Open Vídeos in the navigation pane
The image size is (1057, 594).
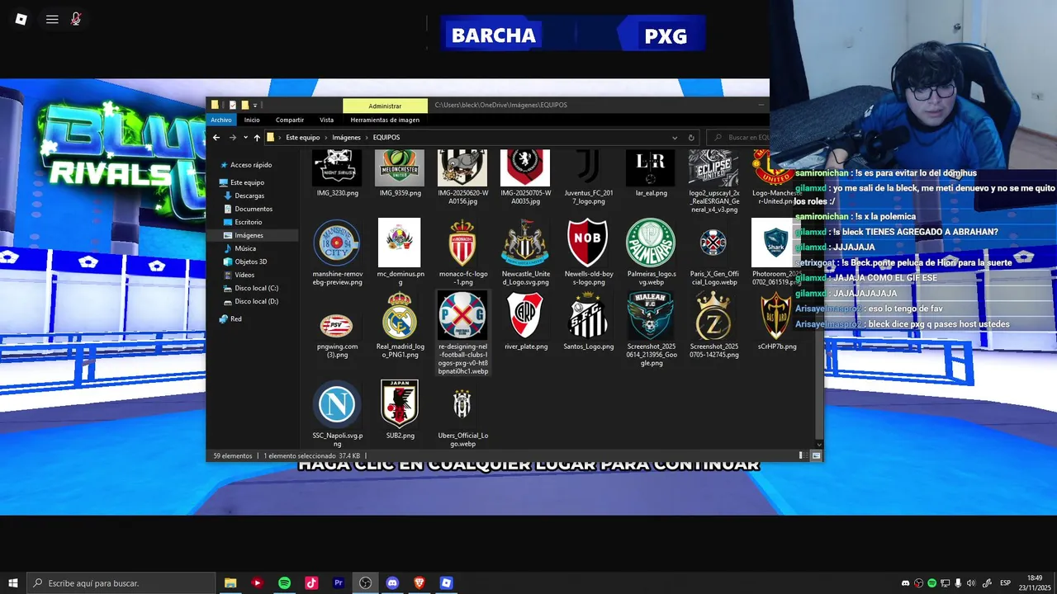pyautogui.click(x=244, y=275)
